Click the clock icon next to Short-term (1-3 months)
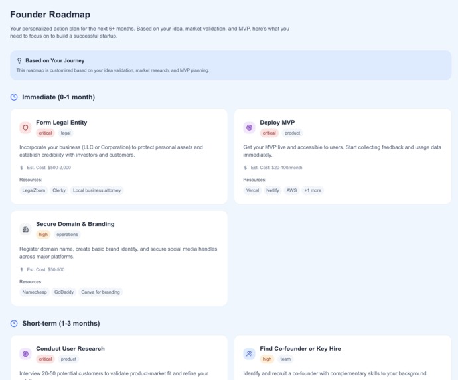The width and height of the screenshot is (458, 380). tap(14, 324)
